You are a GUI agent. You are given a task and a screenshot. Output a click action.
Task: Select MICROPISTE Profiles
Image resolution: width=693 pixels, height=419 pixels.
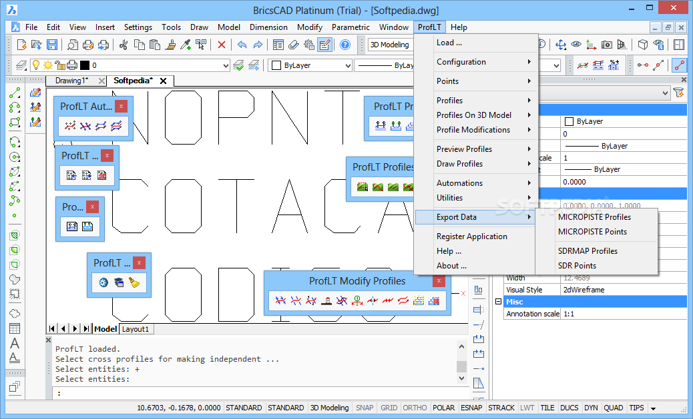click(594, 217)
